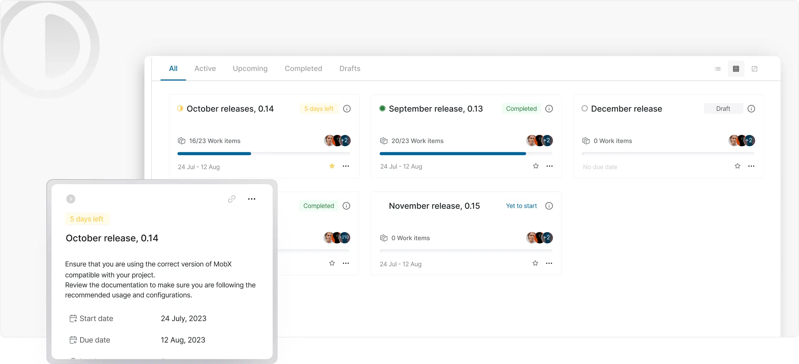
Task: Select the grid board layout icon
Action: pos(736,69)
